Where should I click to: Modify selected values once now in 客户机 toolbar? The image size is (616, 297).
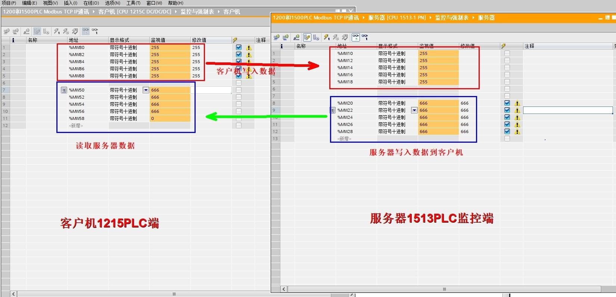pos(56,31)
